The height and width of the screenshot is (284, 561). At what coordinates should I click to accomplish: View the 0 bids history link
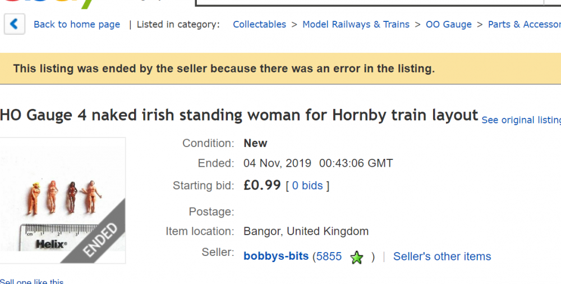click(x=307, y=185)
